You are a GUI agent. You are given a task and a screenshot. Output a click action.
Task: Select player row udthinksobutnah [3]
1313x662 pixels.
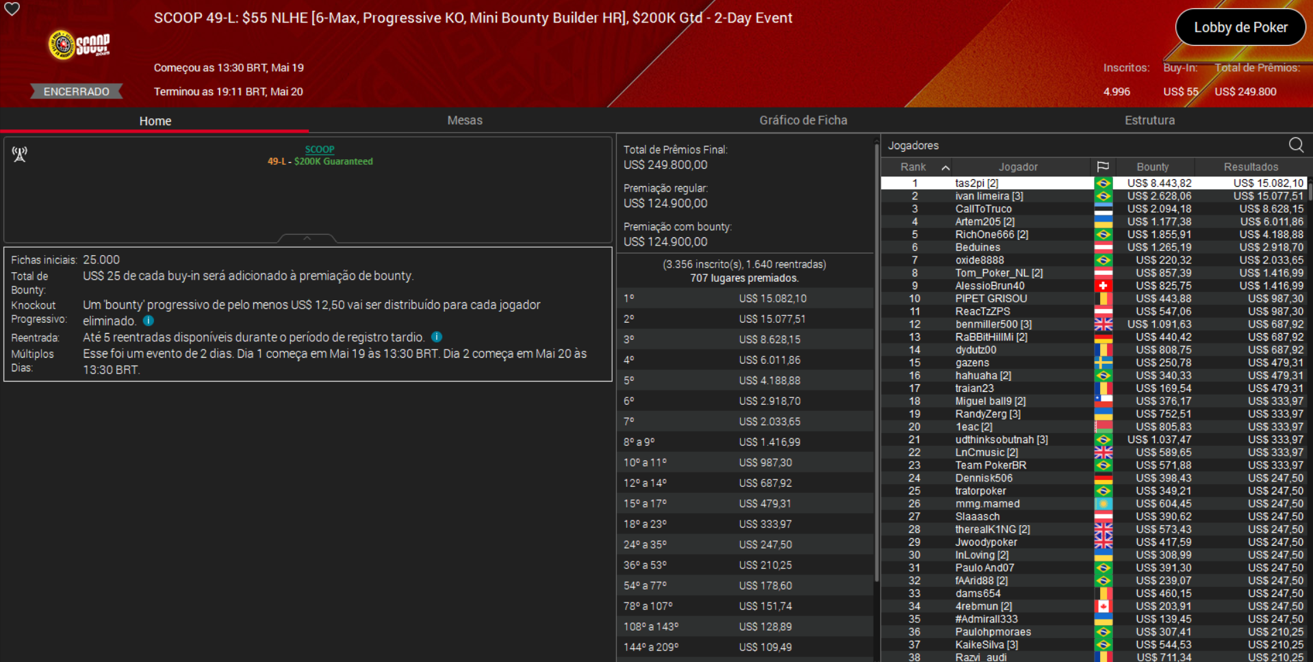pos(1094,440)
